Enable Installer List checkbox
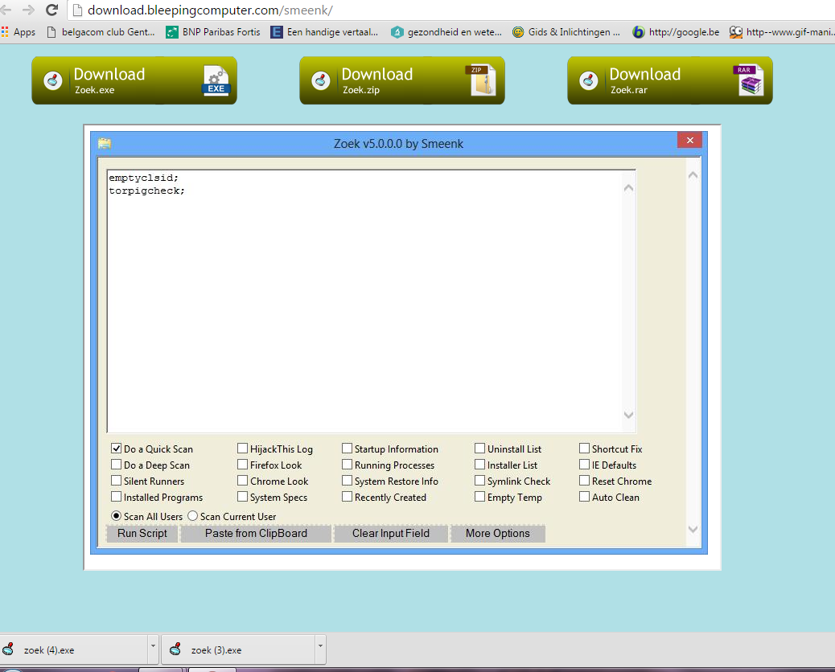The width and height of the screenshot is (835, 672). (x=479, y=465)
